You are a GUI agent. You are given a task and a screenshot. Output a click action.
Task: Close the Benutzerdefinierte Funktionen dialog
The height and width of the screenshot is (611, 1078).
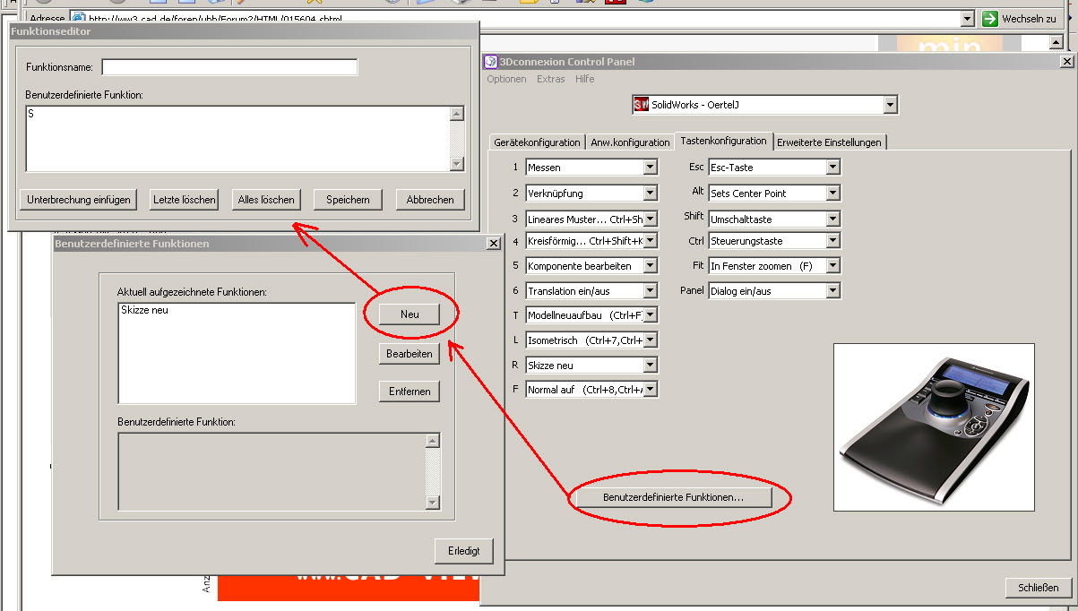click(493, 244)
